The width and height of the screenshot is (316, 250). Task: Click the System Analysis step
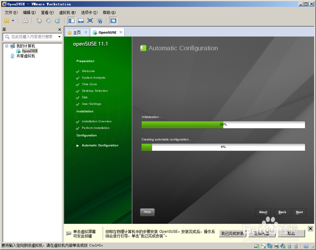point(94,78)
